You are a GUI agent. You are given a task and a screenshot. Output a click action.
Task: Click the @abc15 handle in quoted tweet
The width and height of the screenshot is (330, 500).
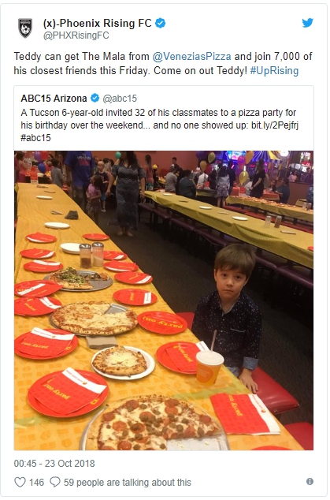pos(120,99)
